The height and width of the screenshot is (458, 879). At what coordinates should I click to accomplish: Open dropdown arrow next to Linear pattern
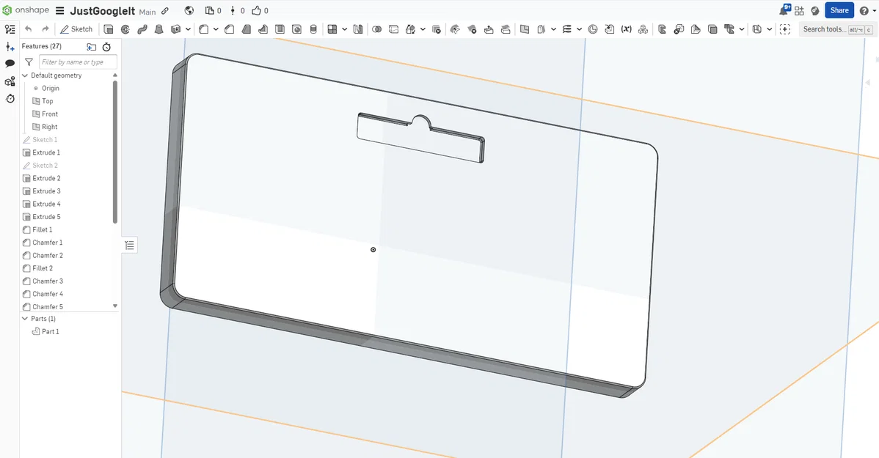(345, 29)
